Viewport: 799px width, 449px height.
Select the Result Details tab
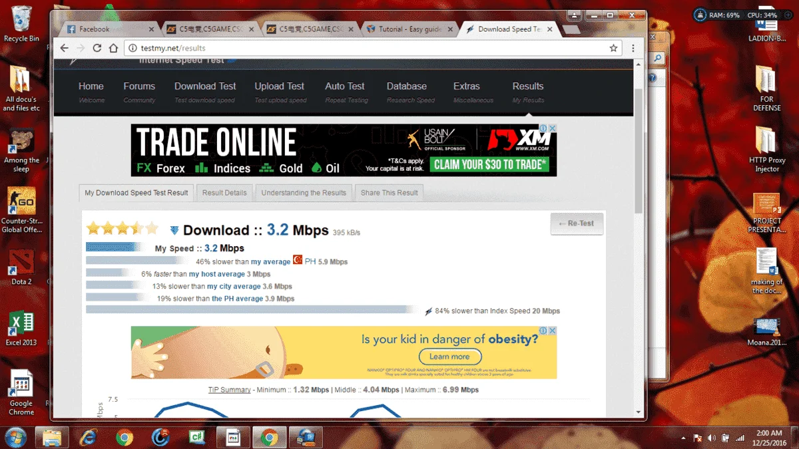click(224, 193)
